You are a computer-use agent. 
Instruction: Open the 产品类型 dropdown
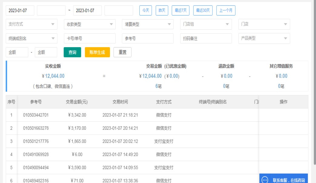pyautogui.click(x=264, y=38)
